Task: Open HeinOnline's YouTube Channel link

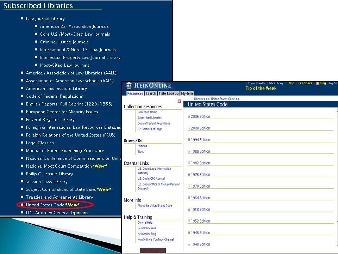Action: [156, 239]
